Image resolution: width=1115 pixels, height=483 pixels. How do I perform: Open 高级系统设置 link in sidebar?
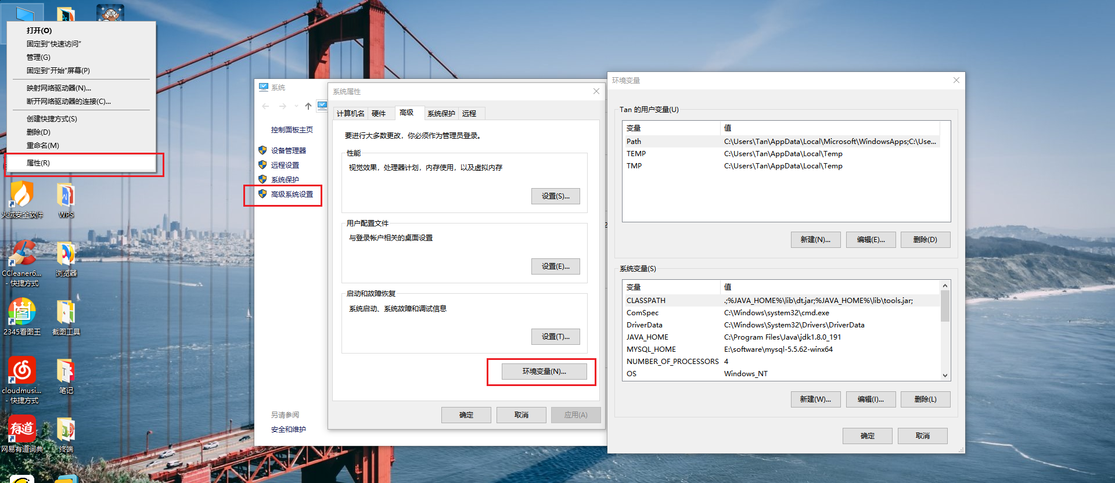click(292, 194)
